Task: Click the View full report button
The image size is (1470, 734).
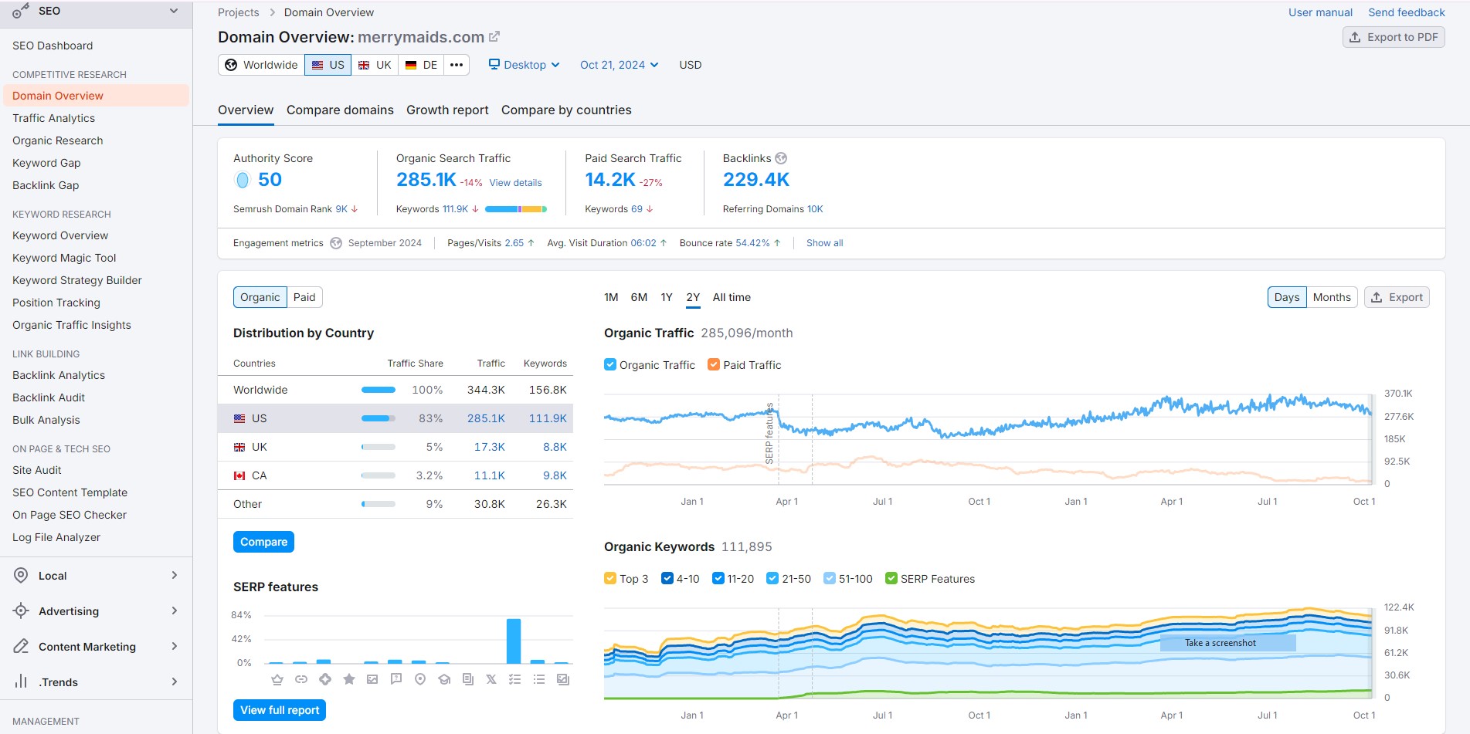Action: (280, 710)
